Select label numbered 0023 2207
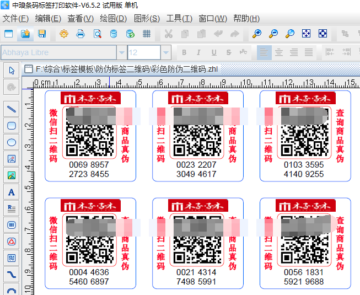 coord(198,136)
